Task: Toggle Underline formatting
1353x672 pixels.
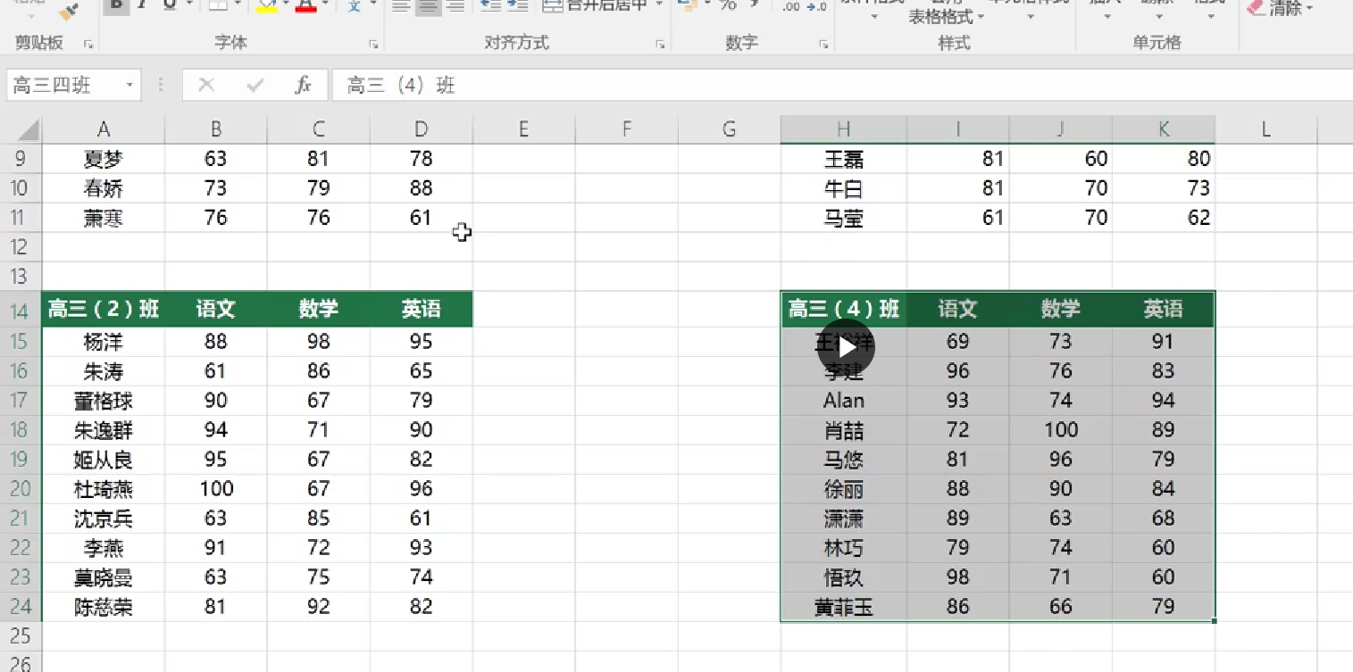Action: pos(171,4)
